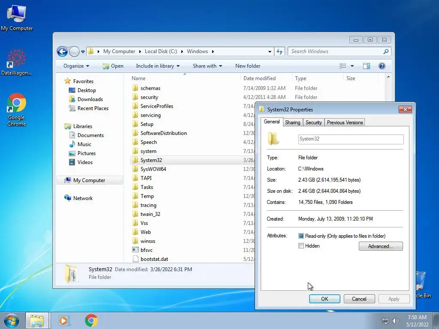Select the bfsvc application file
439x329 pixels.
coord(147,250)
